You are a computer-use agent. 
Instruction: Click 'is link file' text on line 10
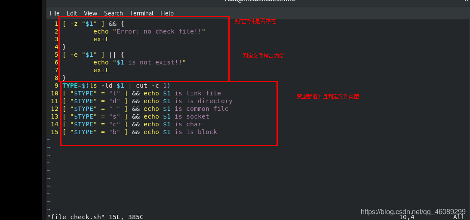pos(198,93)
